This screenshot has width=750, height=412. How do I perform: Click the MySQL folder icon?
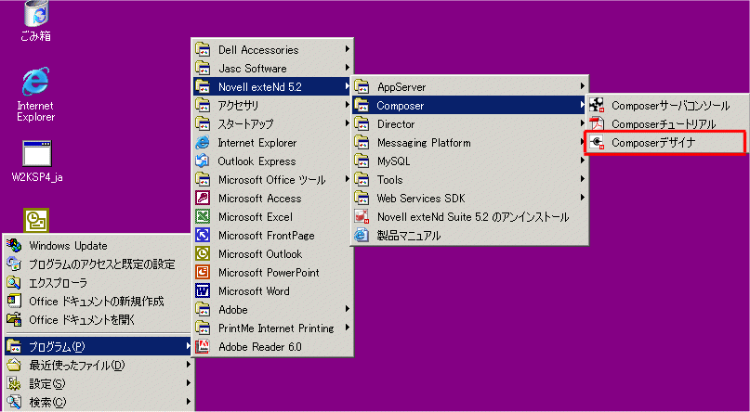coord(362,161)
